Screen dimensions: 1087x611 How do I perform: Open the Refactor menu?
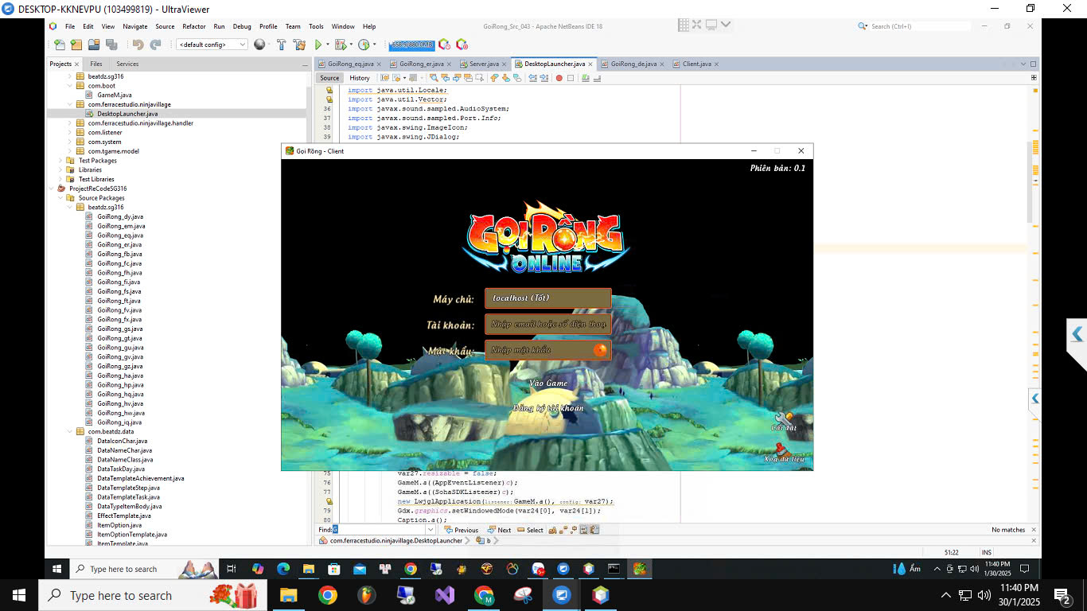[194, 26]
